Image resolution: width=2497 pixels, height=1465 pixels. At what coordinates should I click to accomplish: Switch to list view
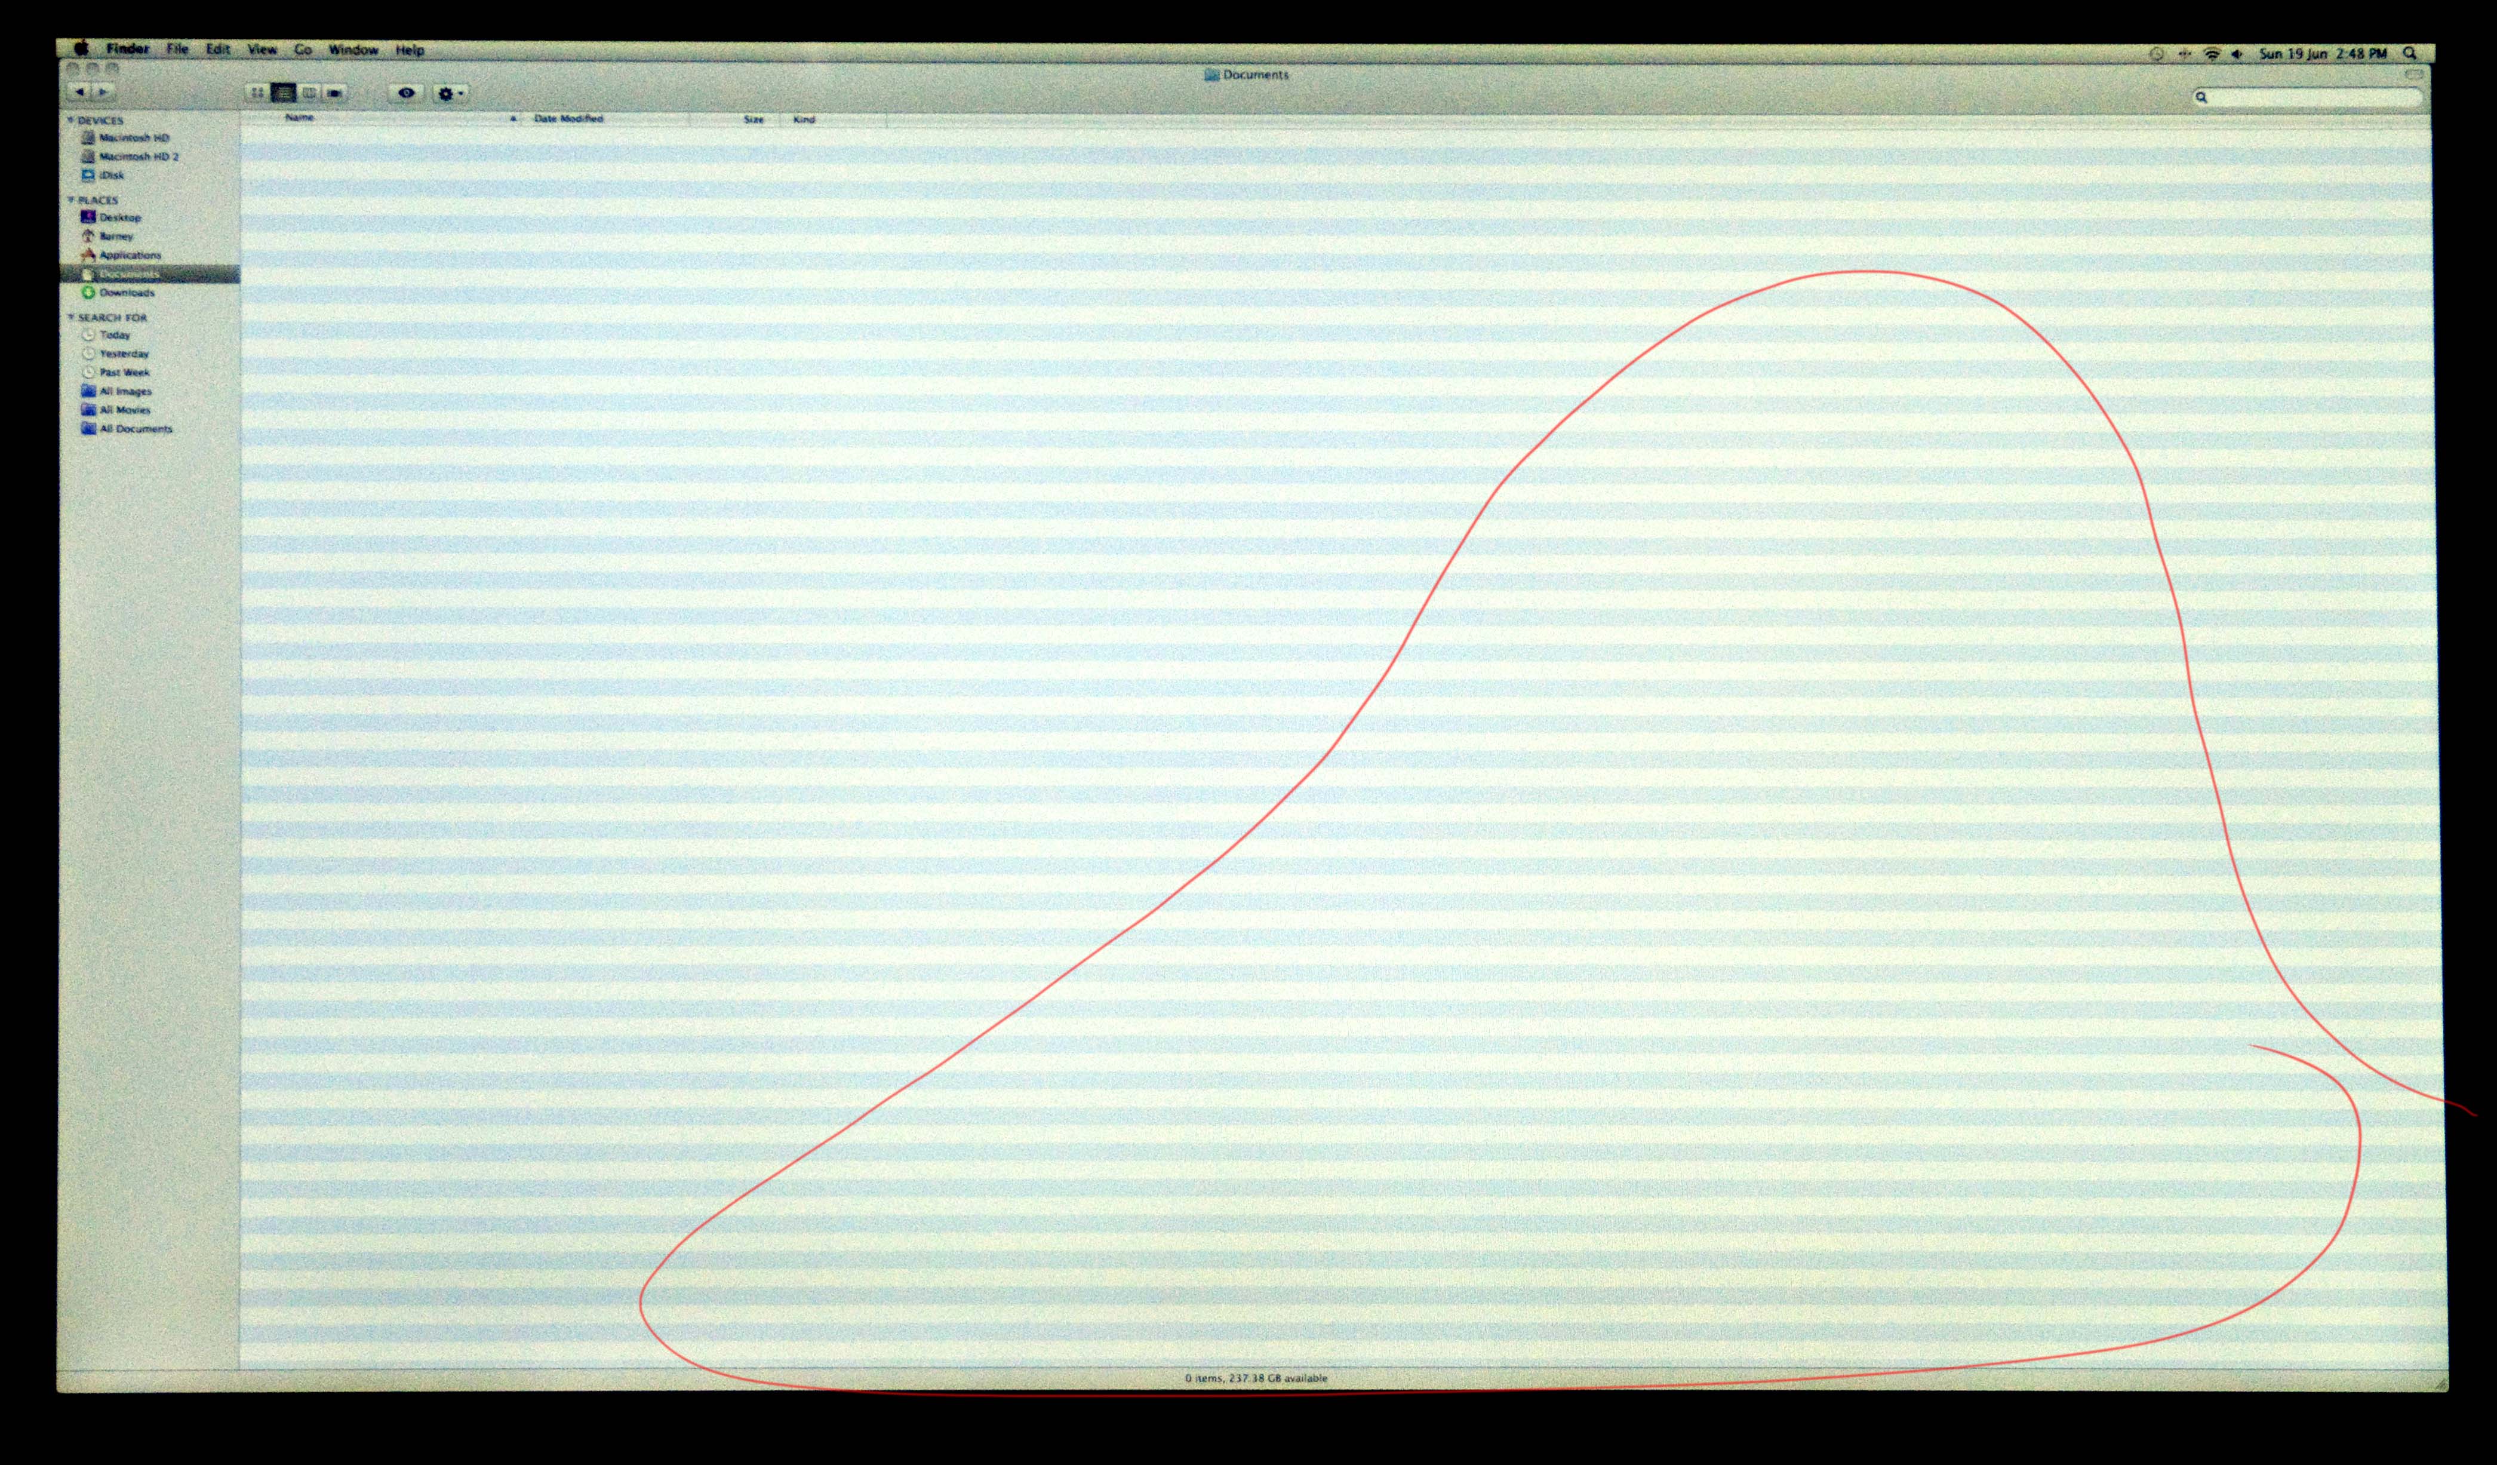point(284,93)
